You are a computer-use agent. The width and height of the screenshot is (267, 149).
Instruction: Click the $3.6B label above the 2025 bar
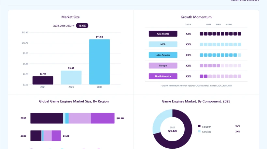71,68
